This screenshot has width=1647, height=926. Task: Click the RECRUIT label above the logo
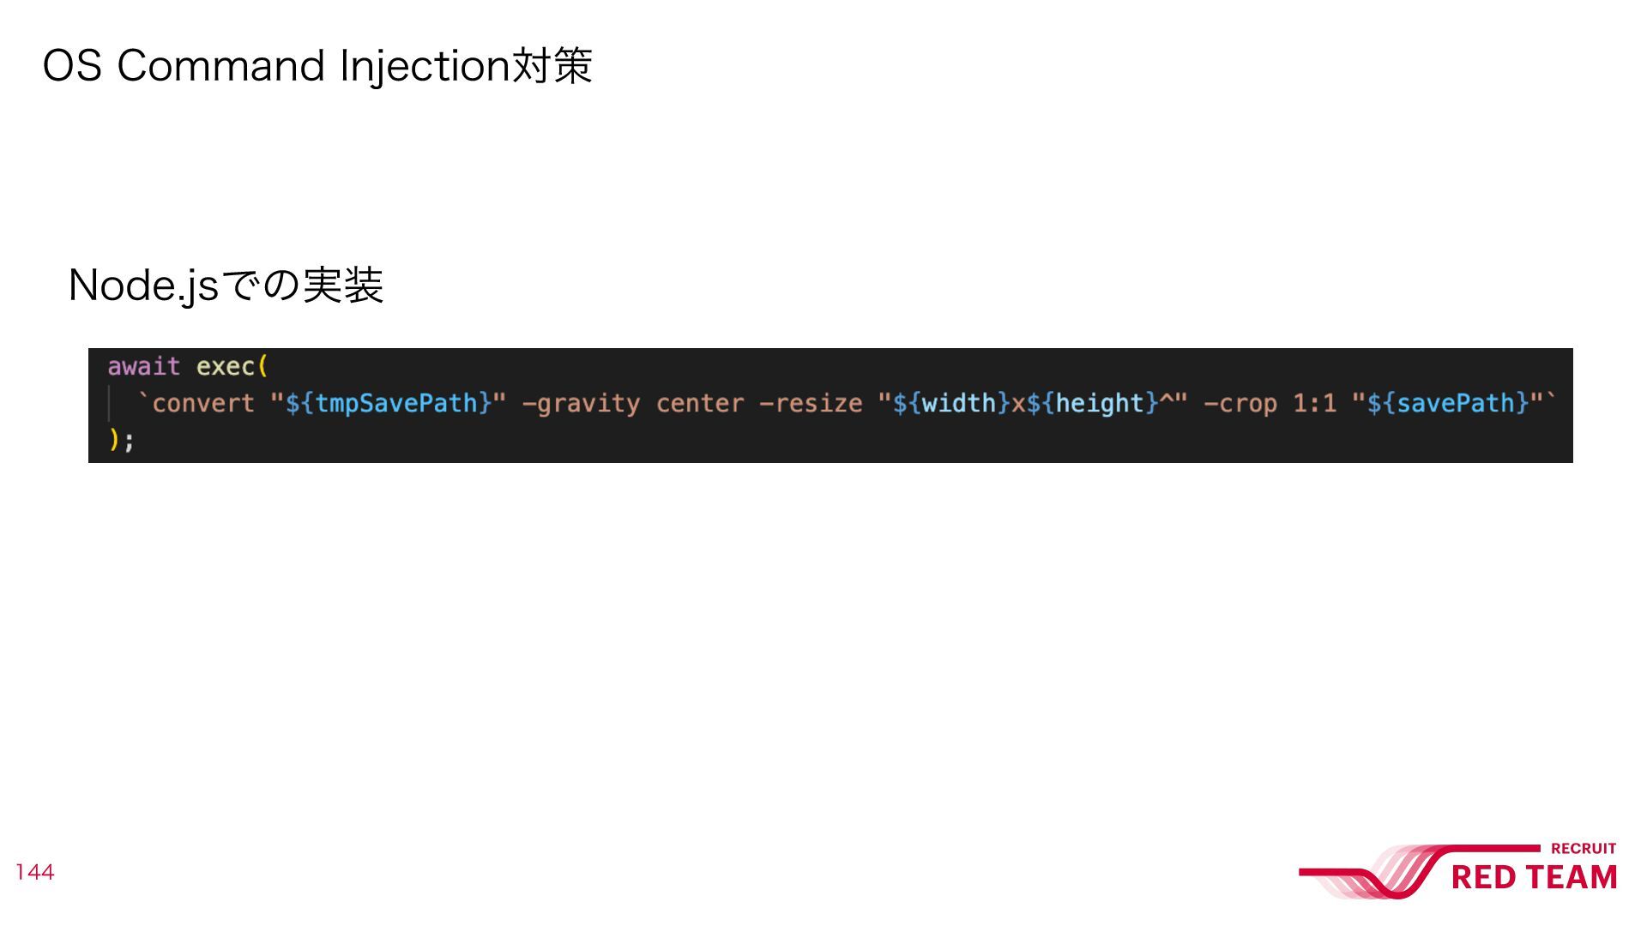pos(1584,848)
